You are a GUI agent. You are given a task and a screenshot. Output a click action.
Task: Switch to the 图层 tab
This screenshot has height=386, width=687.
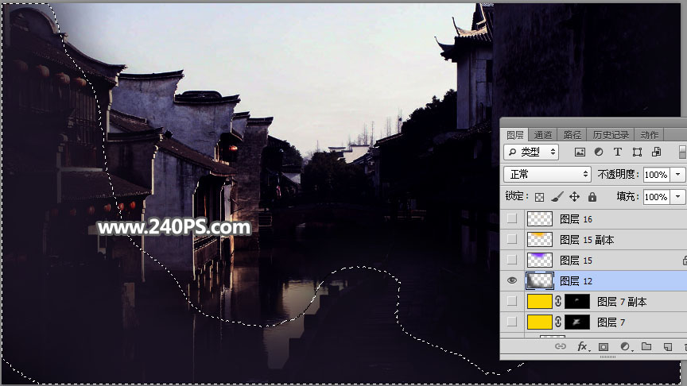[x=514, y=135]
